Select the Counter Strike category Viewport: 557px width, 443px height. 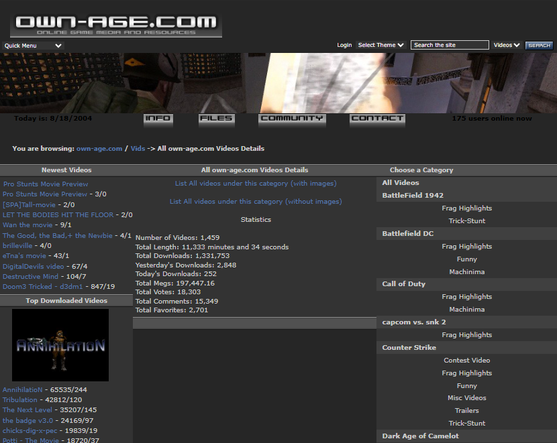(x=409, y=348)
